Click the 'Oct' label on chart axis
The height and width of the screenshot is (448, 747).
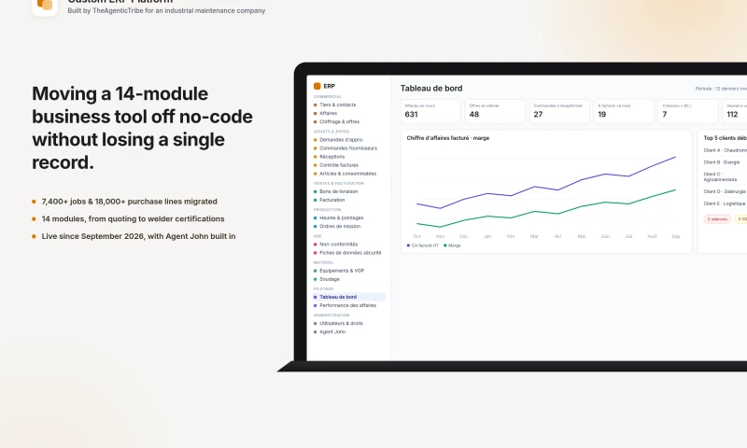click(x=416, y=236)
